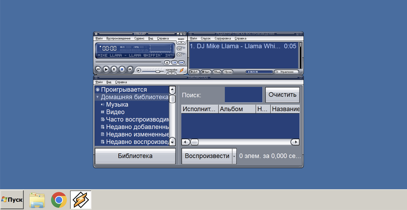Start playback with the Play button

pos(106,69)
